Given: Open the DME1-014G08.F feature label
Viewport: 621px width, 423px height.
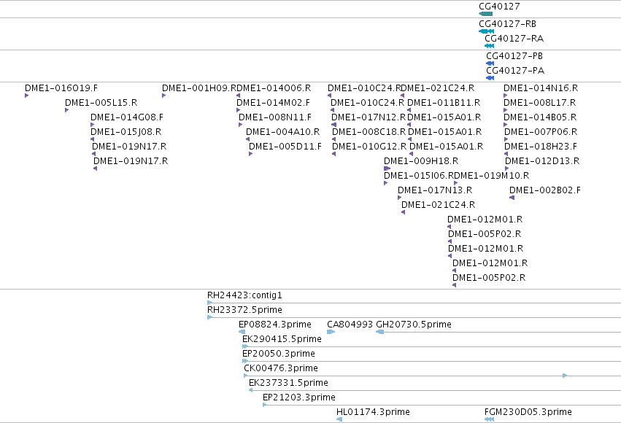Looking at the screenshot, I should pyautogui.click(x=127, y=117).
